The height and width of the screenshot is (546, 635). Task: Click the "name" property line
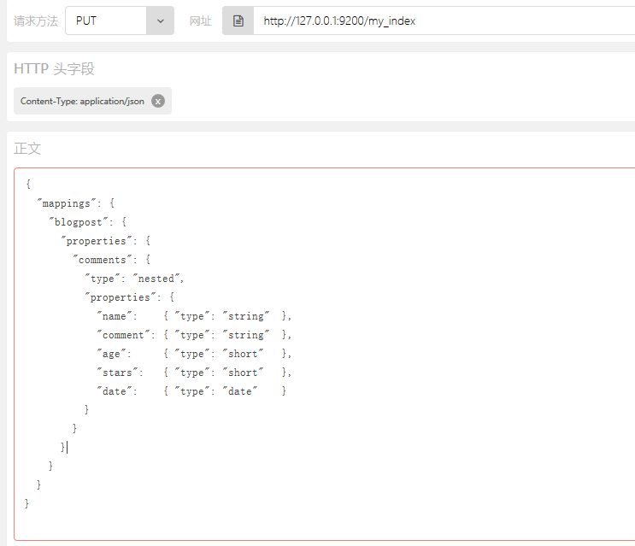pyautogui.click(x=194, y=316)
